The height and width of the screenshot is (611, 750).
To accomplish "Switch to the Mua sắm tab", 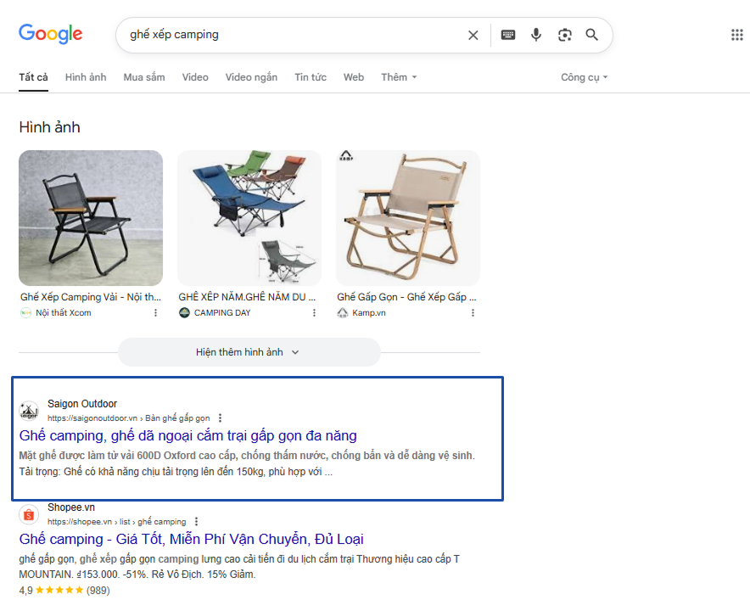I will [144, 77].
